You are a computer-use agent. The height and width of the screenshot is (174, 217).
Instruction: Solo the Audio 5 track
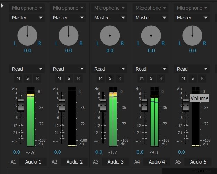pyautogui.click(x=193, y=78)
